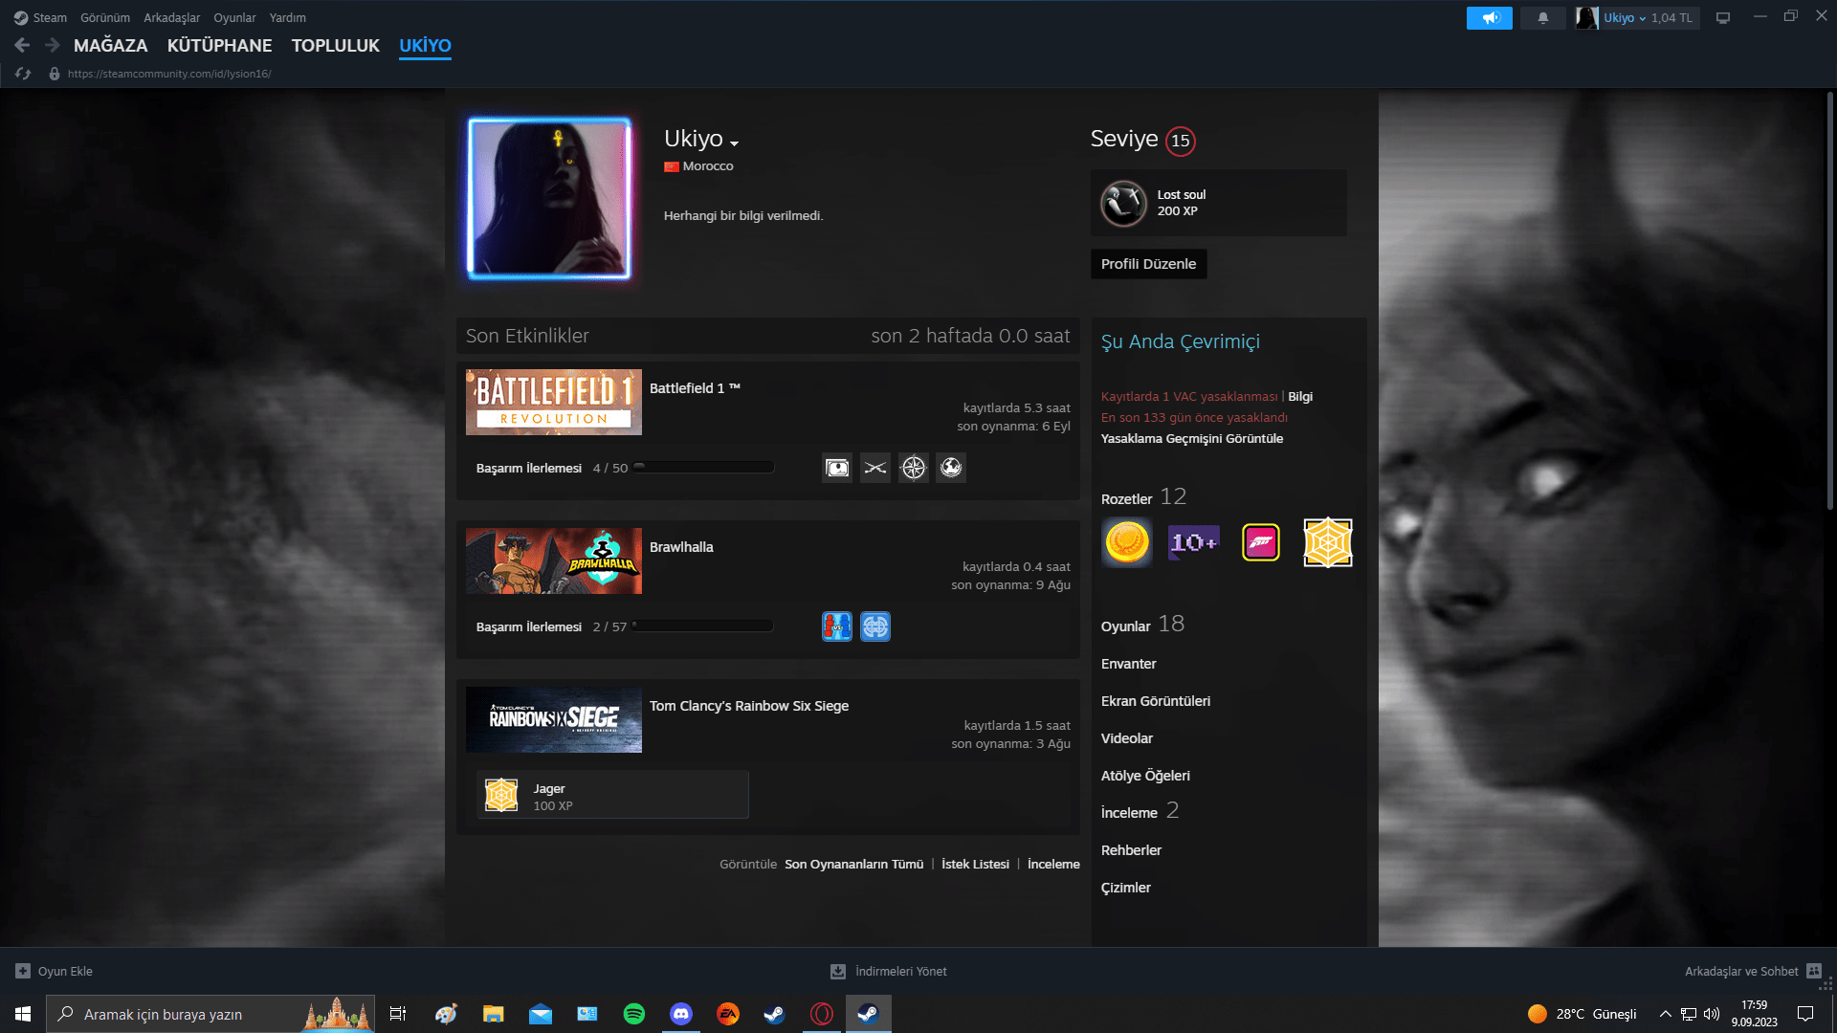Open the Battlefield 1 Revolution thumbnail
1837x1033 pixels.
pos(554,402)
